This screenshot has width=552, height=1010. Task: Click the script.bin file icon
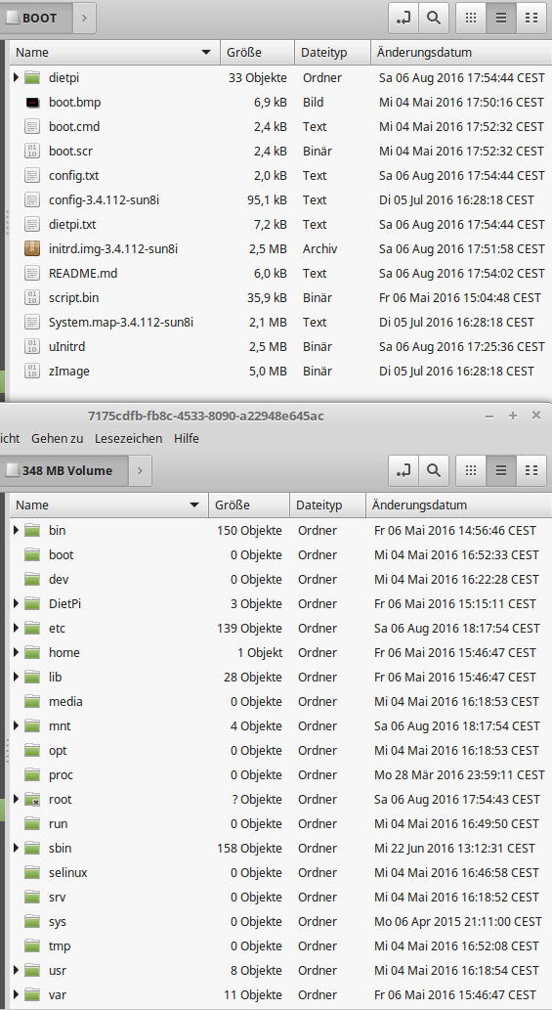[33, 297]
